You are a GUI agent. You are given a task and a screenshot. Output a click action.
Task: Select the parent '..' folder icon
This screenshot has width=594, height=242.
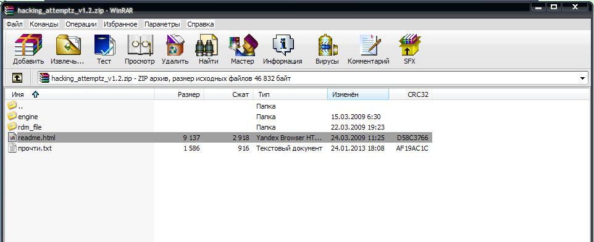(x=12, y=106)
